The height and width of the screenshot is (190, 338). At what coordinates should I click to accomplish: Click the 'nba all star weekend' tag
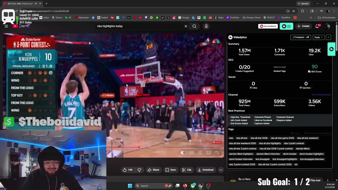[308, 138]
